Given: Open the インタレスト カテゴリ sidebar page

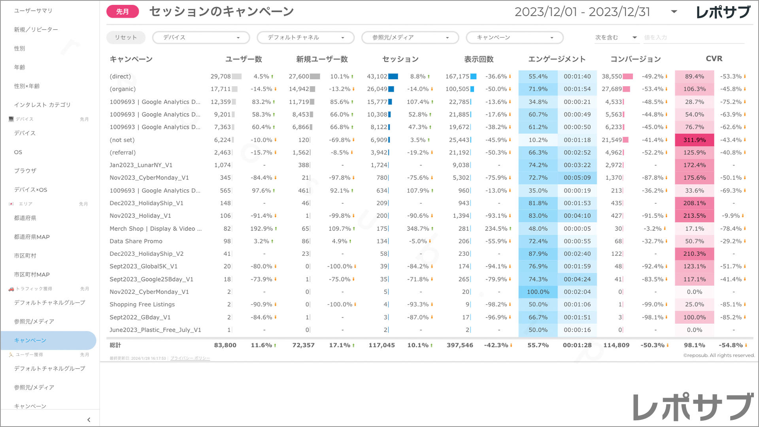Looking at the screenshot, I should 42,105.
